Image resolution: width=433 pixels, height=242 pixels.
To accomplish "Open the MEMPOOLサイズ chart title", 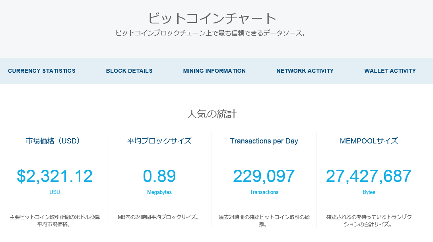I will [x=369, y=141].
